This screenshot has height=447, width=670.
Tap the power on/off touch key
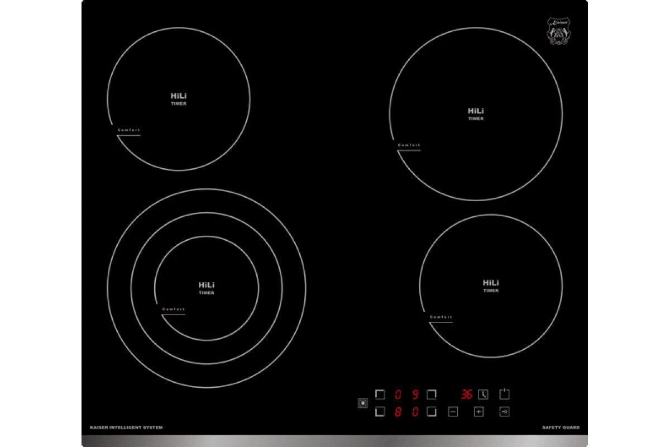(504, 394)
